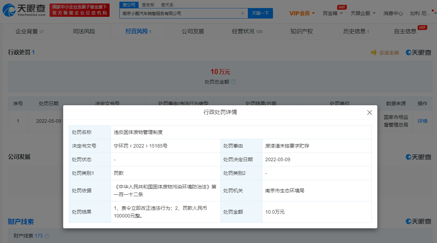437x243 pixels.
Task: Switch to the 查公司 search tab
Action: click(x=129, y=5)
